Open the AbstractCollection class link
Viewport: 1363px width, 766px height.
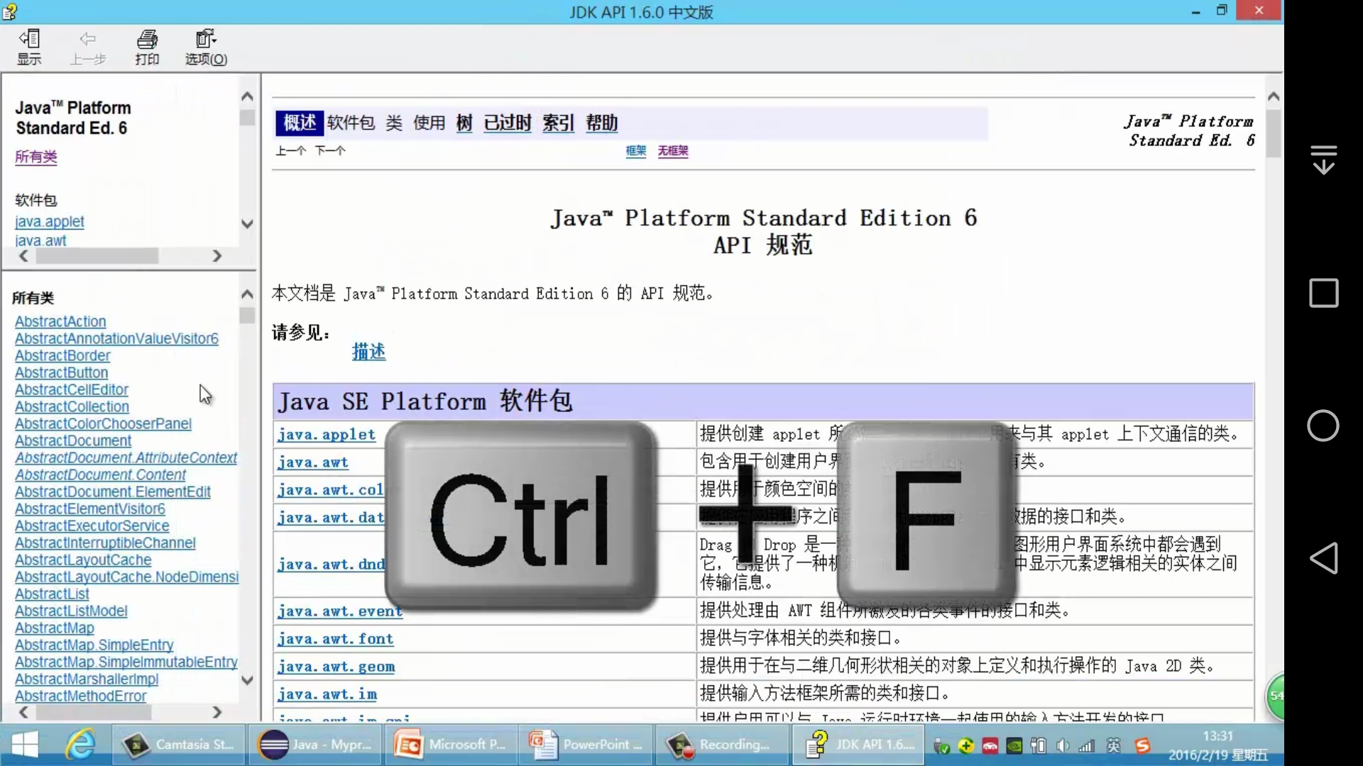tap(72, 407)
